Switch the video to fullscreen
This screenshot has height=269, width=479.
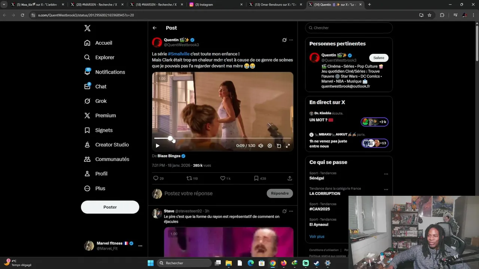288,146
